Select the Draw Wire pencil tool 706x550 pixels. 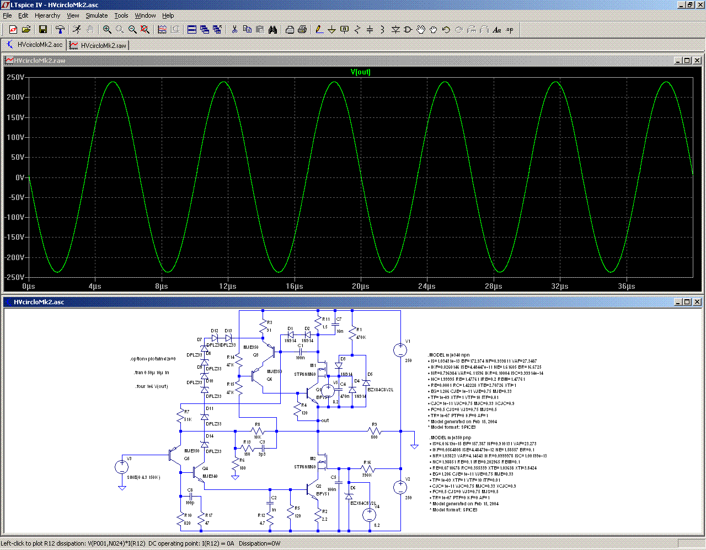319,30
